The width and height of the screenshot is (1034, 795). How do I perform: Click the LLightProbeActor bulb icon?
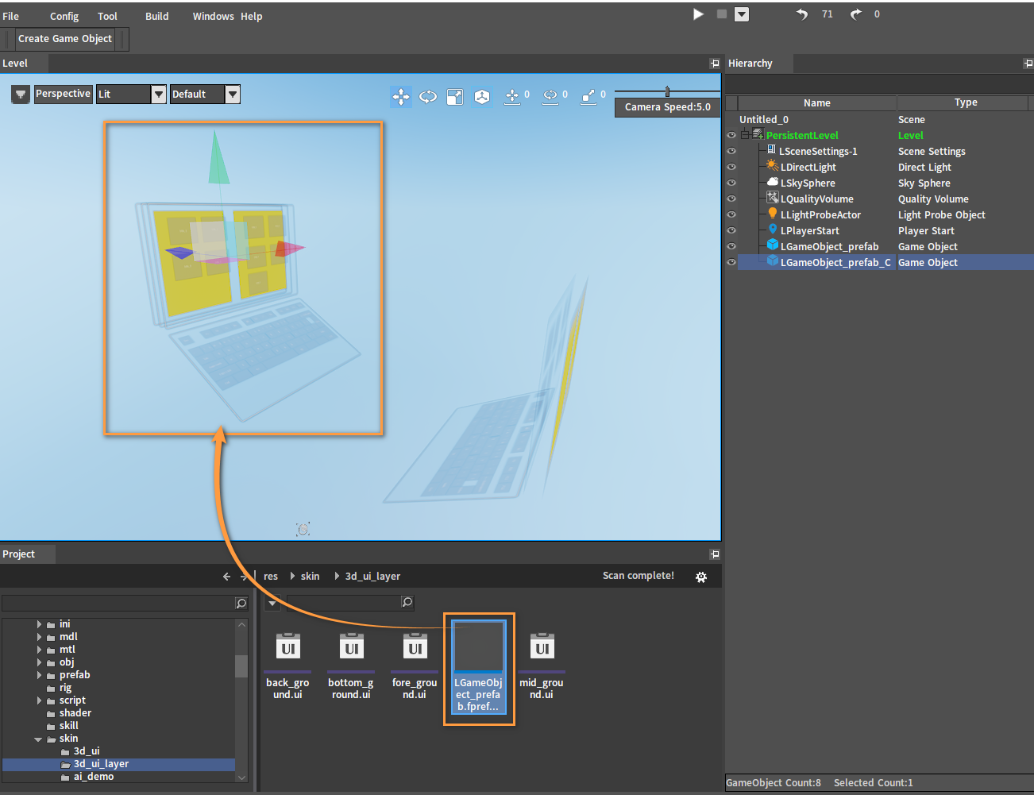tap(772, 214)
